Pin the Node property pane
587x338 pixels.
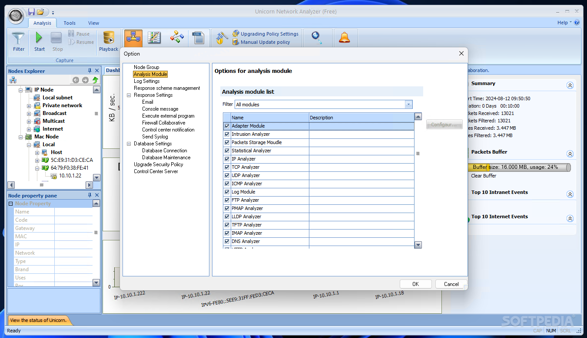tap(90, 195)
